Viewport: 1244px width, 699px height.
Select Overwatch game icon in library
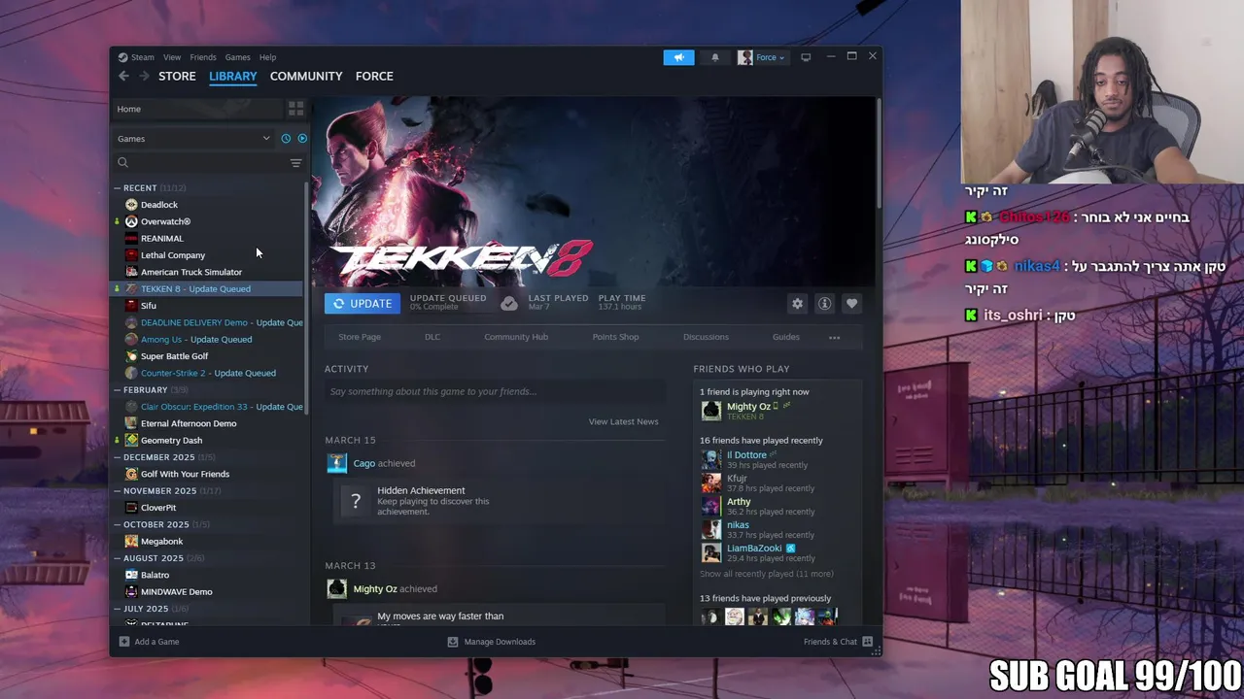click(131, 221)
